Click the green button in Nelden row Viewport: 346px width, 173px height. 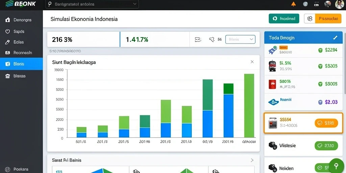(x=323, y=168)
